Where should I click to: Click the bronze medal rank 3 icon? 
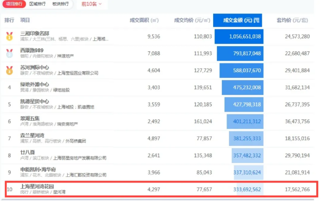[x=10, y=70]
